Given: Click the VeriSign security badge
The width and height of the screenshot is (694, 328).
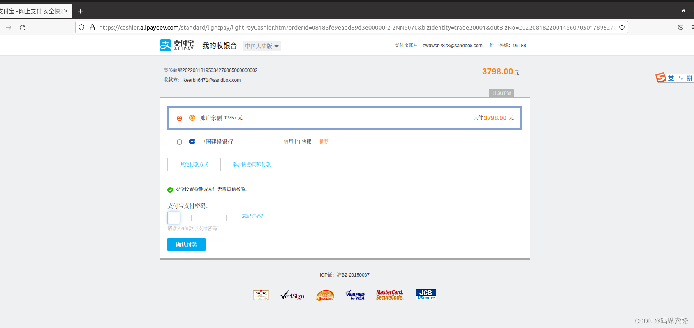Looking at the screenshot, I should (x=292, y=295).
